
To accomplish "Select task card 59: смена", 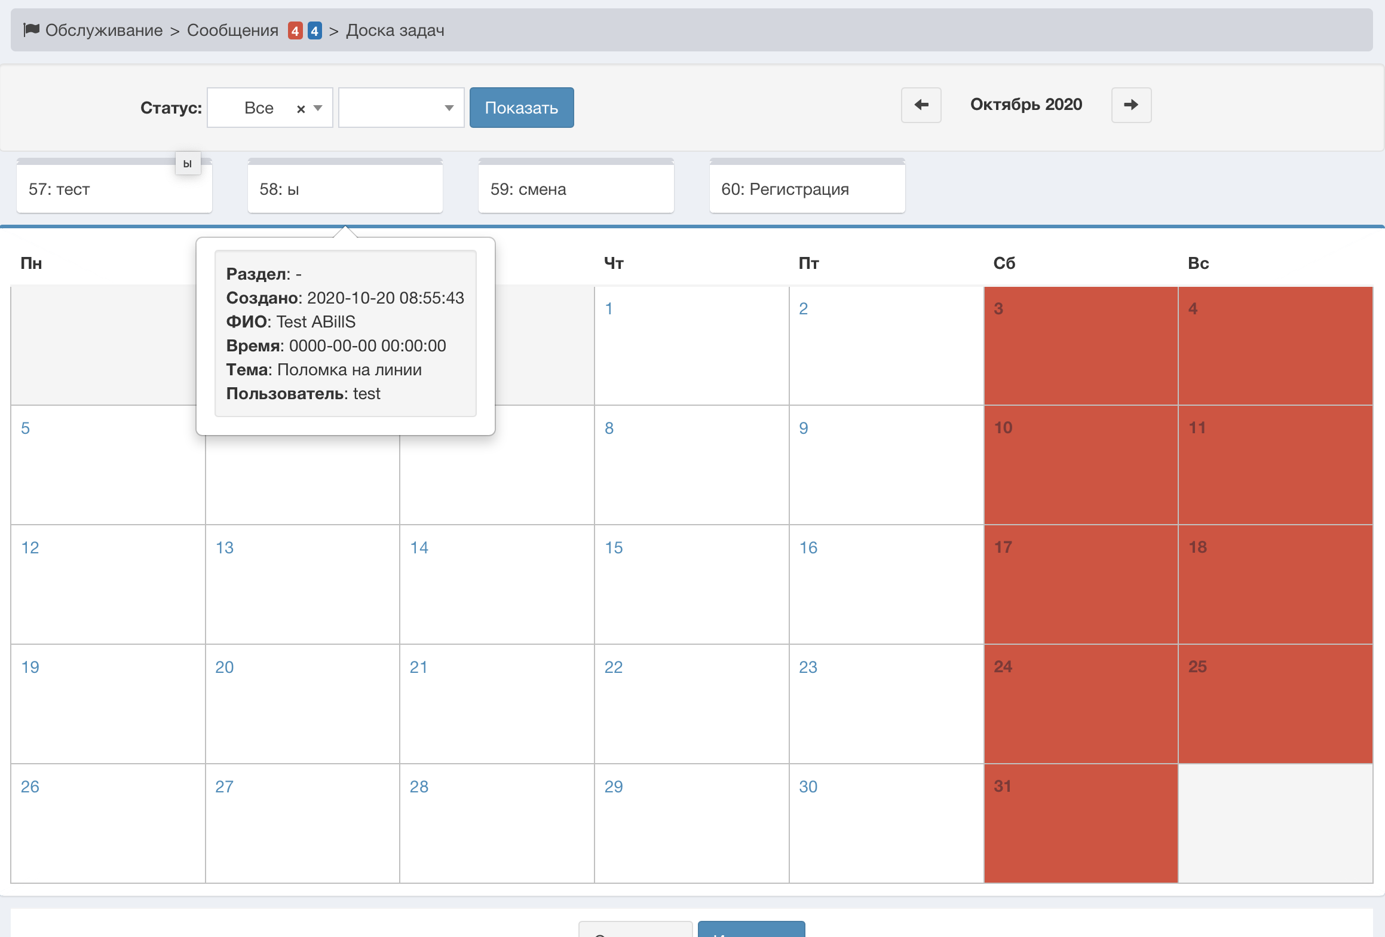I will (575, 189).
